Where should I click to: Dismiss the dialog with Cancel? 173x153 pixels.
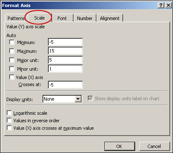(154, 146)
